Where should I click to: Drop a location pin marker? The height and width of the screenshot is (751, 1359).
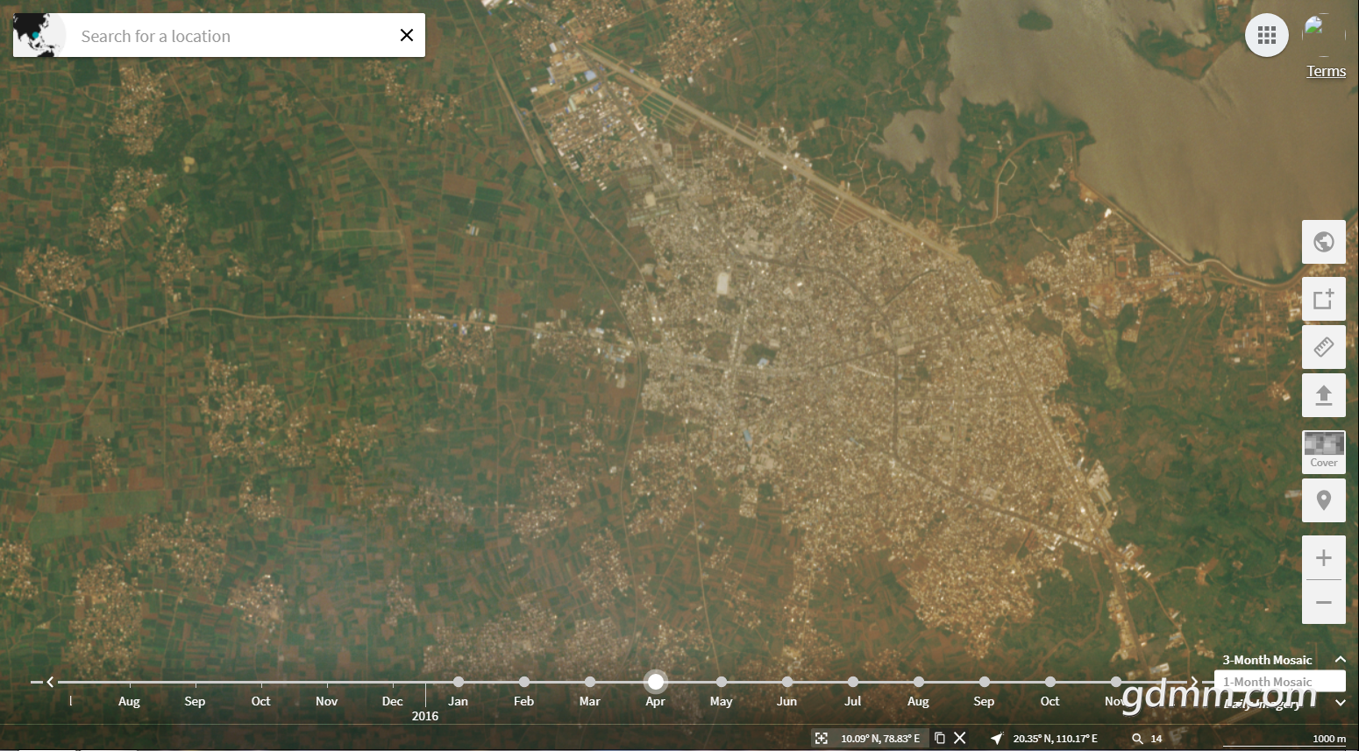click(1324, 500)
